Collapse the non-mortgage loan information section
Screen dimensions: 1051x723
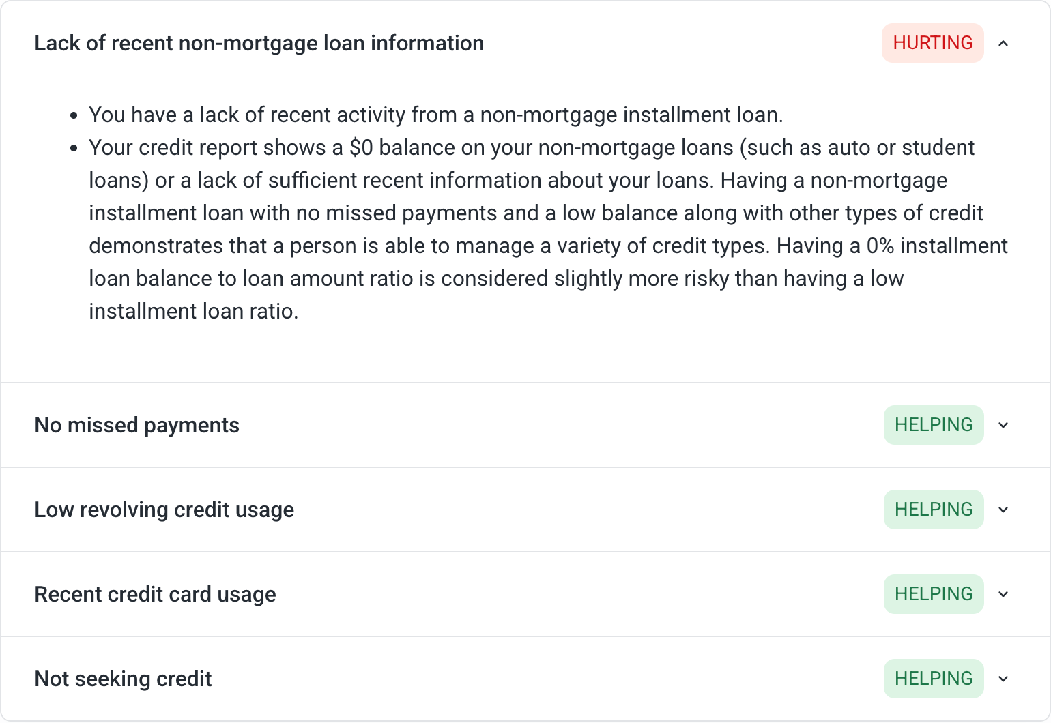click(x=1003, y=44)
